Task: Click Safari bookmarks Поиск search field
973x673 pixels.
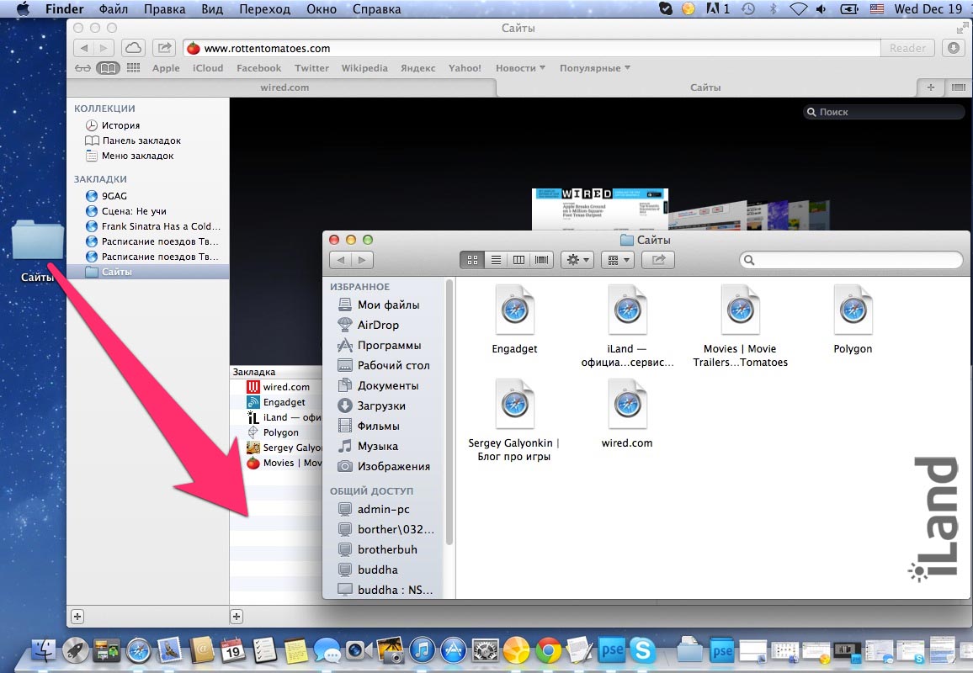Action: [x=884, y=112]
